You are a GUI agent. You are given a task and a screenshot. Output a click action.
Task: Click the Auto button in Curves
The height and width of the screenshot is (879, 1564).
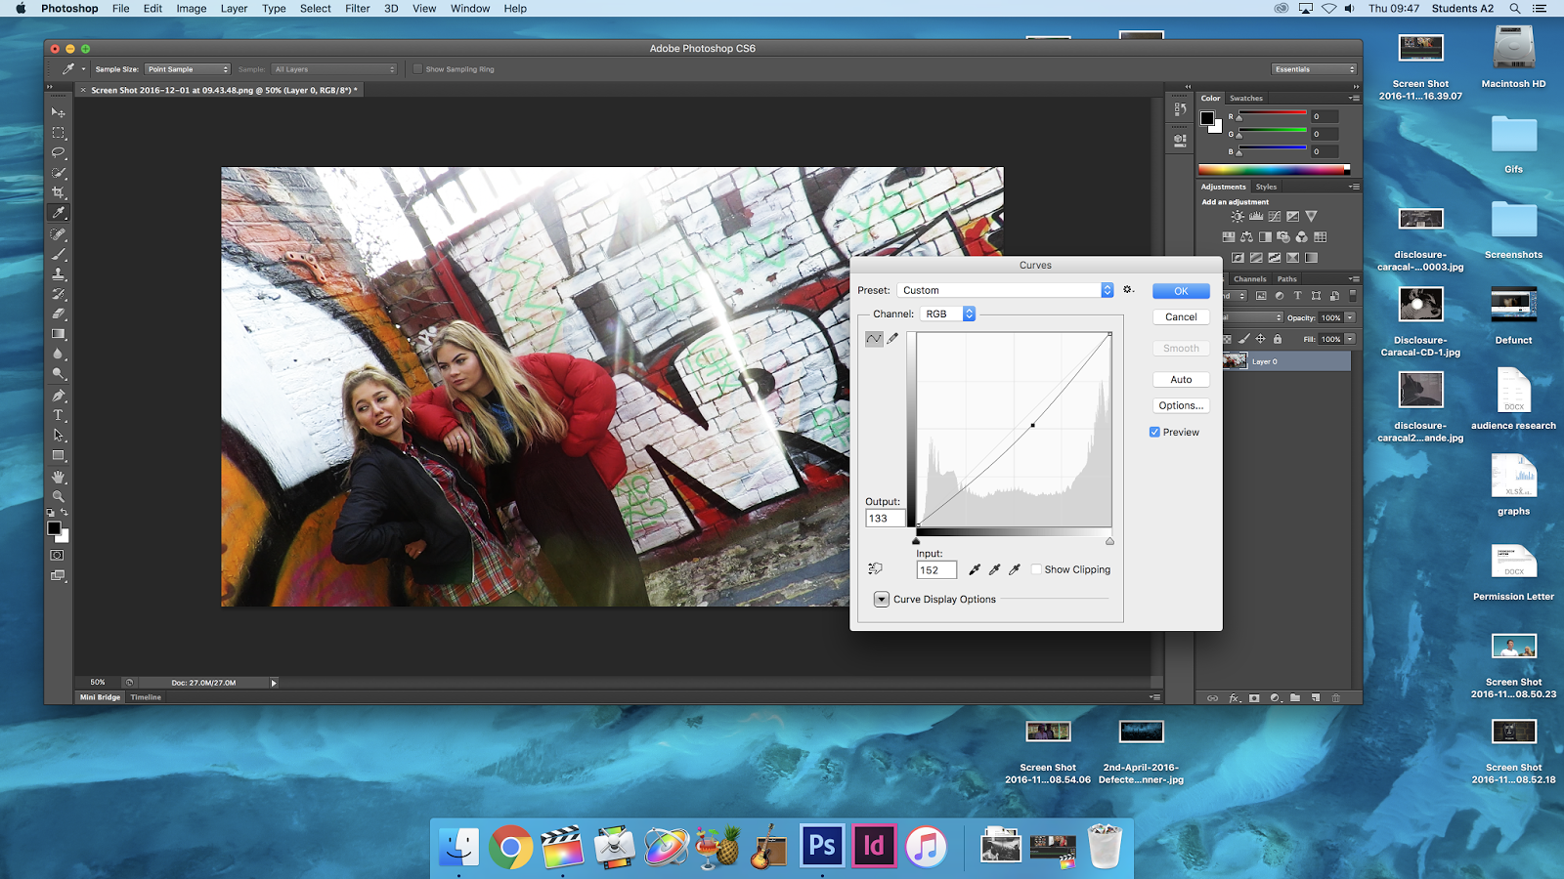(x=1181, y=379)
